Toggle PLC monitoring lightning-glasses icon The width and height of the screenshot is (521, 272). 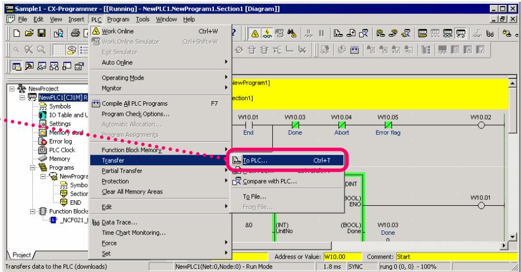click(267, 33)
